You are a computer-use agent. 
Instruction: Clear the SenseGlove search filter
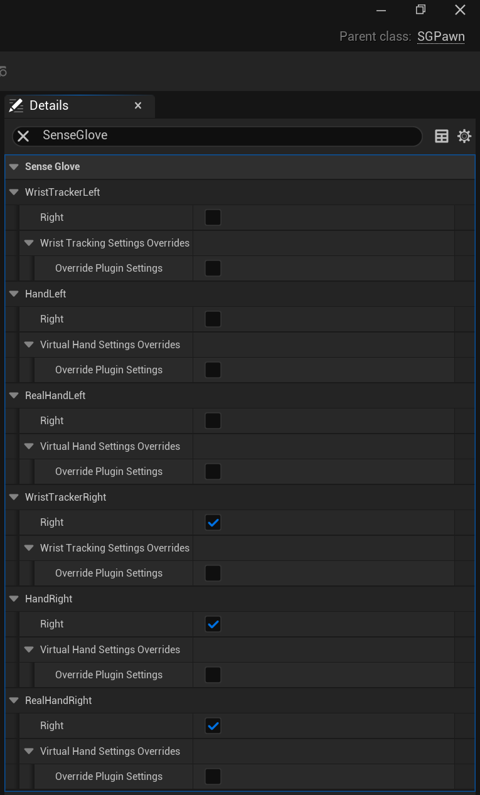(23, 136)
